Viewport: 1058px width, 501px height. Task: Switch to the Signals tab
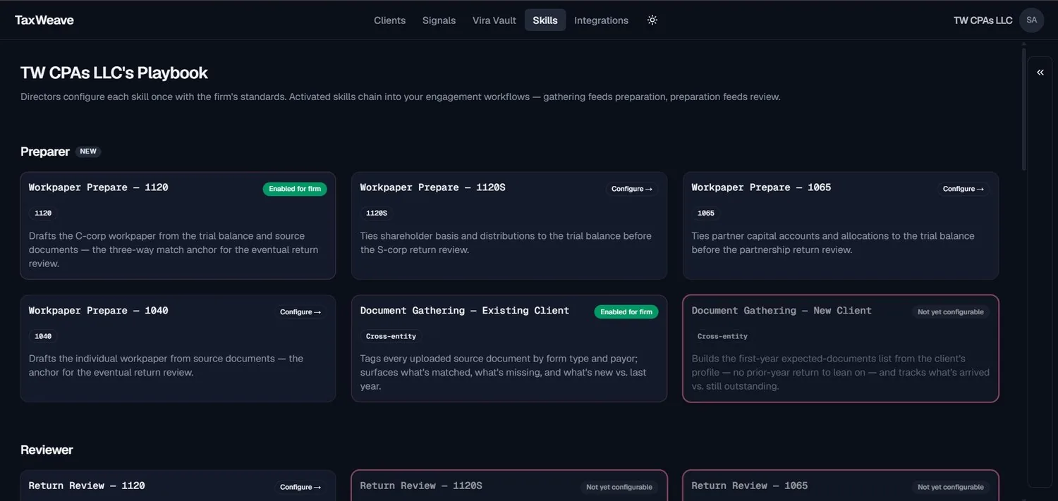coord(439,20)
